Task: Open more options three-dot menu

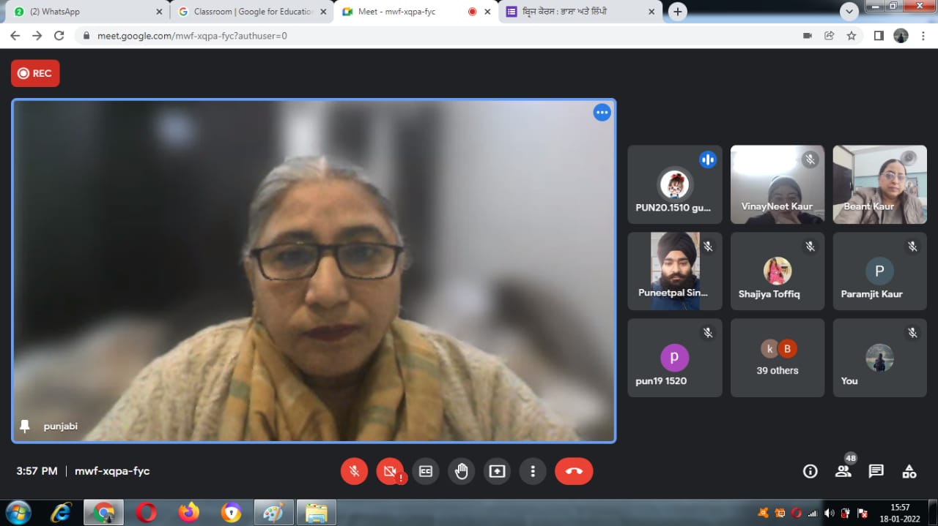Action: (x=533, y=471)
